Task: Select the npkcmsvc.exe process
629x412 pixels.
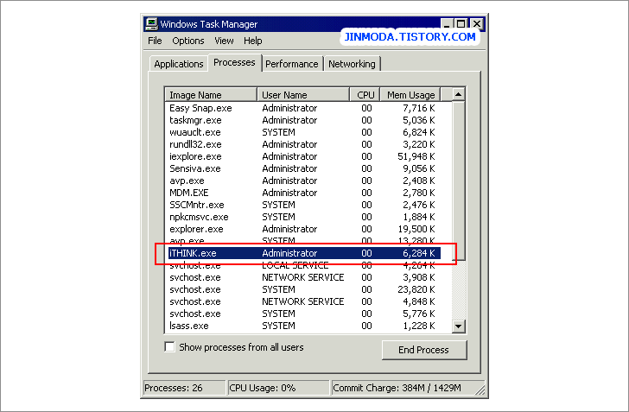Action: pyautogui.click(x=302, y=217)
